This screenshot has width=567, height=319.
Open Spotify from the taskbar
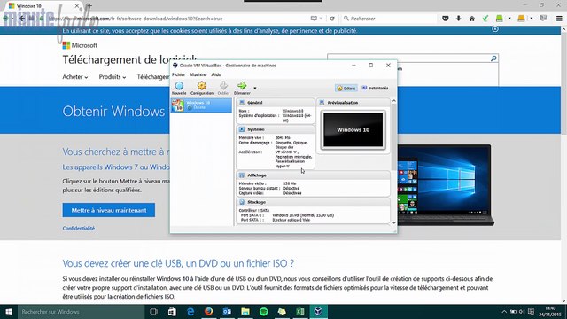click(264, 311)
